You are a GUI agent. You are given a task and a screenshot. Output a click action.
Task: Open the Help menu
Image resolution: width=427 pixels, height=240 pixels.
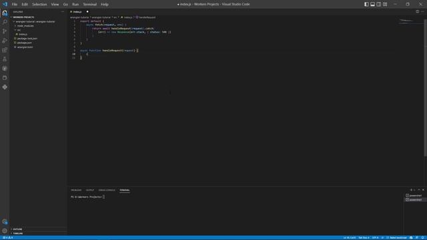coord(105,5)
